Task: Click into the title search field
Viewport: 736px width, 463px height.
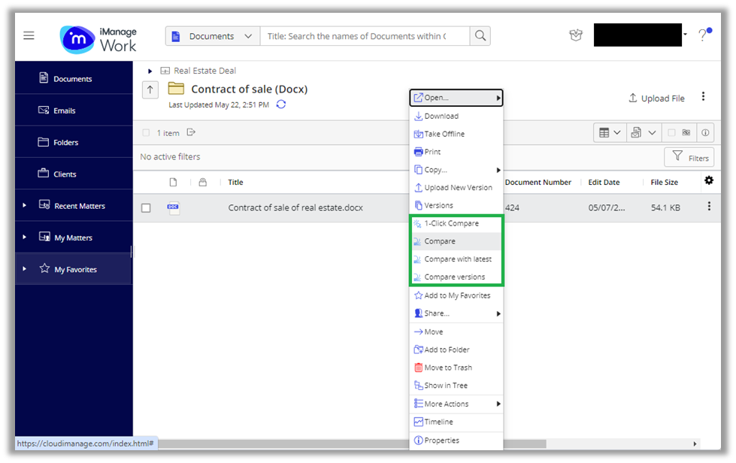Action: point(365,36)
